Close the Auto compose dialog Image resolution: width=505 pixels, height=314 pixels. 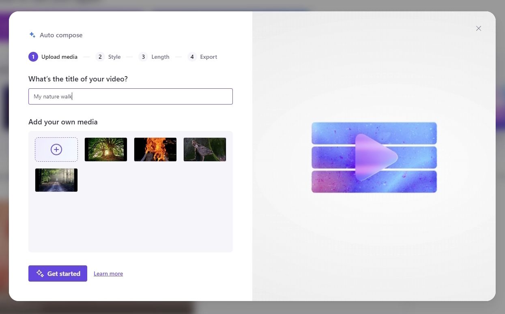pos(478,28)
